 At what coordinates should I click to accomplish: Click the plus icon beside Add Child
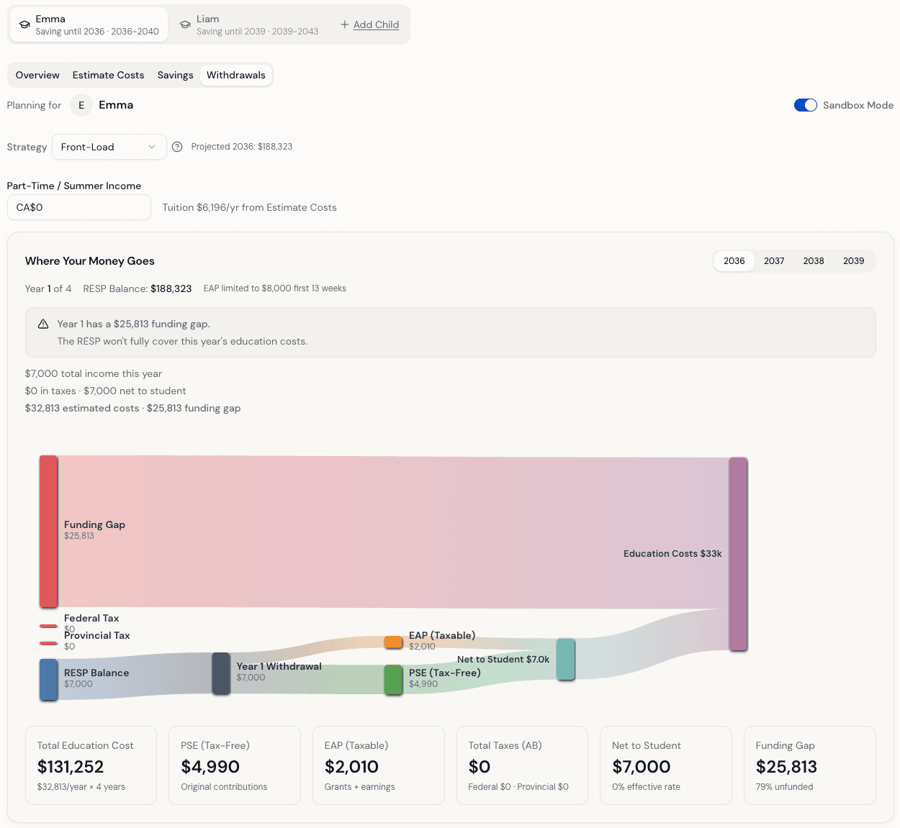(x=344, y=24)
